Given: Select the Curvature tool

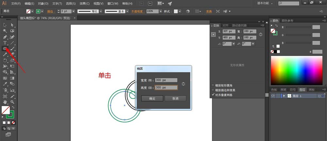Looking at the screenshot, I should pyautogui.click(x=12, y=37).
